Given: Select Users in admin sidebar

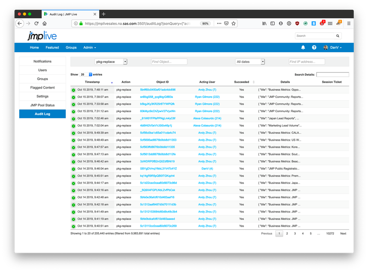Looking at the screenshot, I should pyautogui.click(x=42, y=70).
